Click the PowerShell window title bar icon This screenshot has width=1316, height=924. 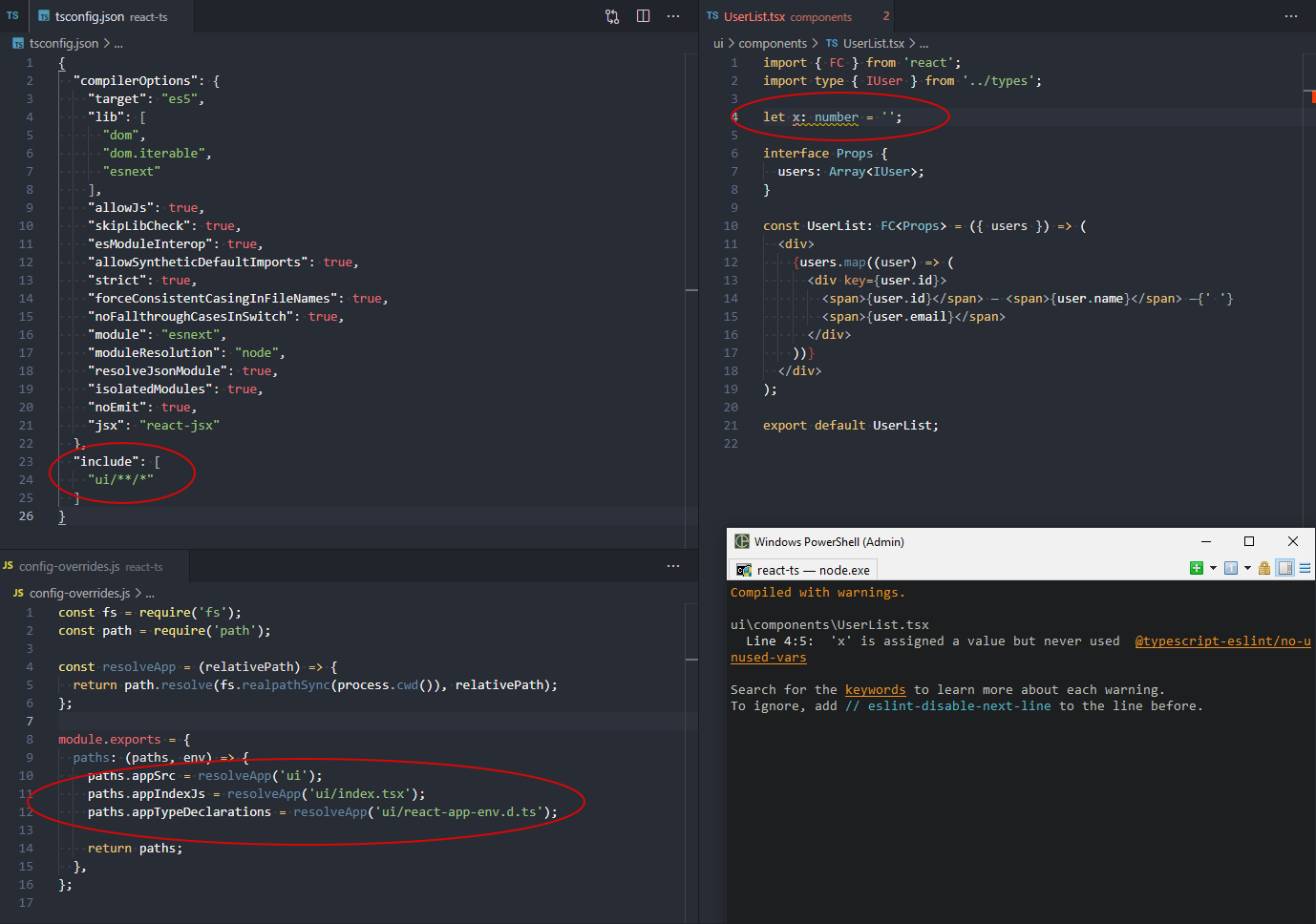click(741, 541)
